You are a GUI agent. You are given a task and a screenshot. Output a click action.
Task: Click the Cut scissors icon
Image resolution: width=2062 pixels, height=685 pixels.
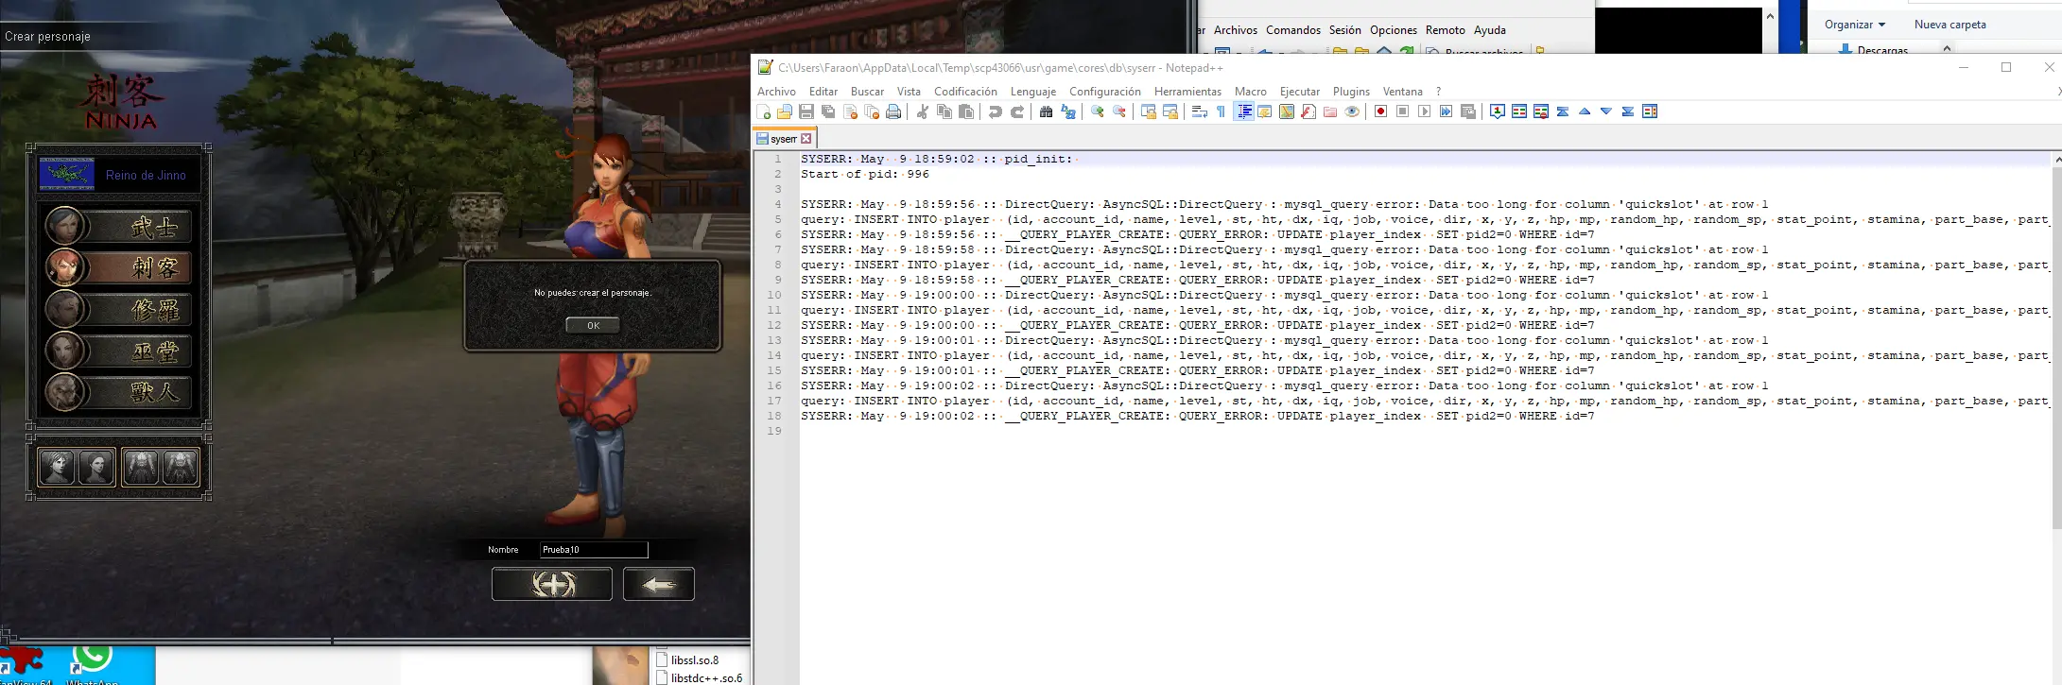click(x=922, y=111)
